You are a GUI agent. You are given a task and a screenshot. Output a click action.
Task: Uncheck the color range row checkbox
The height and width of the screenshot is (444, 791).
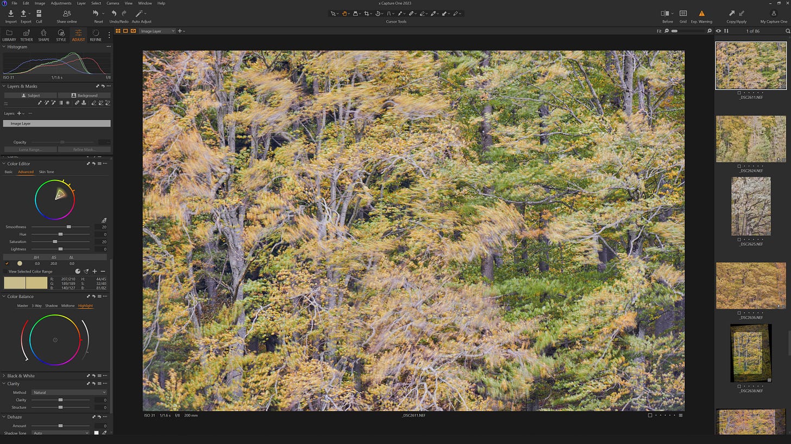(7, 263)
